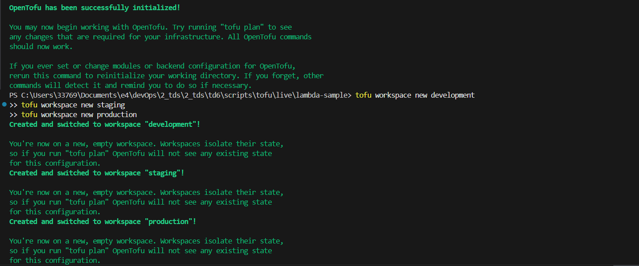This screenshot has width=639, height=266.
Task: Click the "If you ever set or change modules" line
Action: (x=152, y=66)
